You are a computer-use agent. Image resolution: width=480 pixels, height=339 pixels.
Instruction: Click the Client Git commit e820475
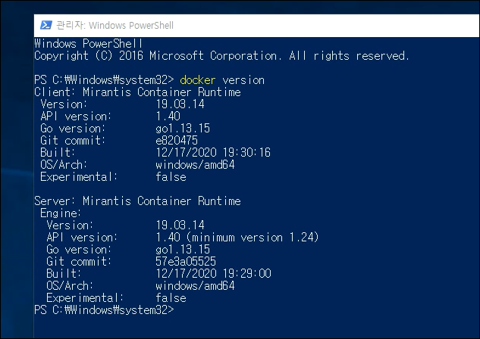(x=177, y=140)
